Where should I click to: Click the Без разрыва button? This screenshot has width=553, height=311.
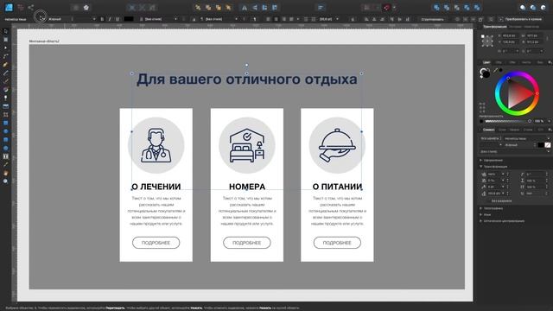tap(501, 200)
